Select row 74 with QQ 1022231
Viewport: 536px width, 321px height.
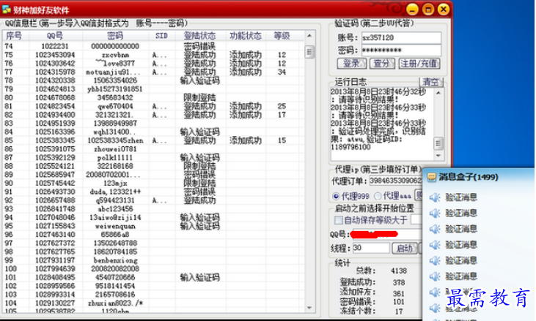pos(153,46)
